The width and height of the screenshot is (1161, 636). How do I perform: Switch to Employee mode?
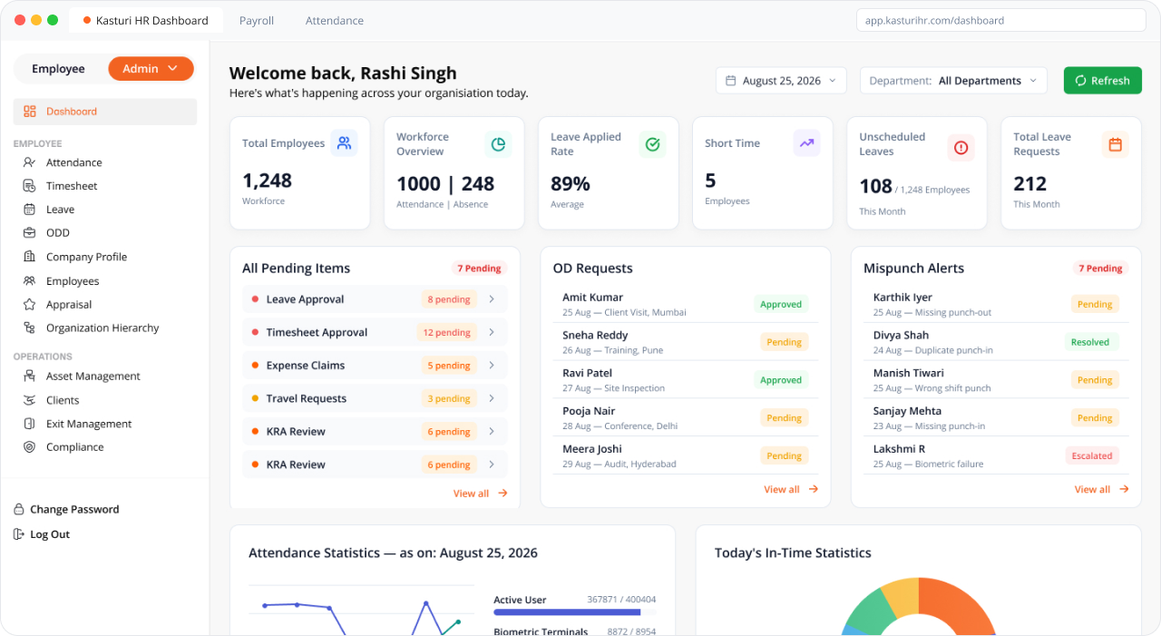click(x=58, y=69)
